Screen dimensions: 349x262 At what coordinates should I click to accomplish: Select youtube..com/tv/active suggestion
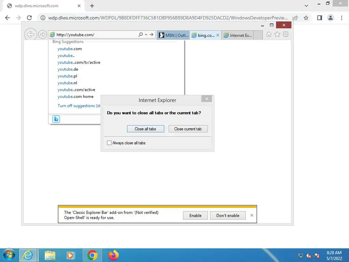79,62
